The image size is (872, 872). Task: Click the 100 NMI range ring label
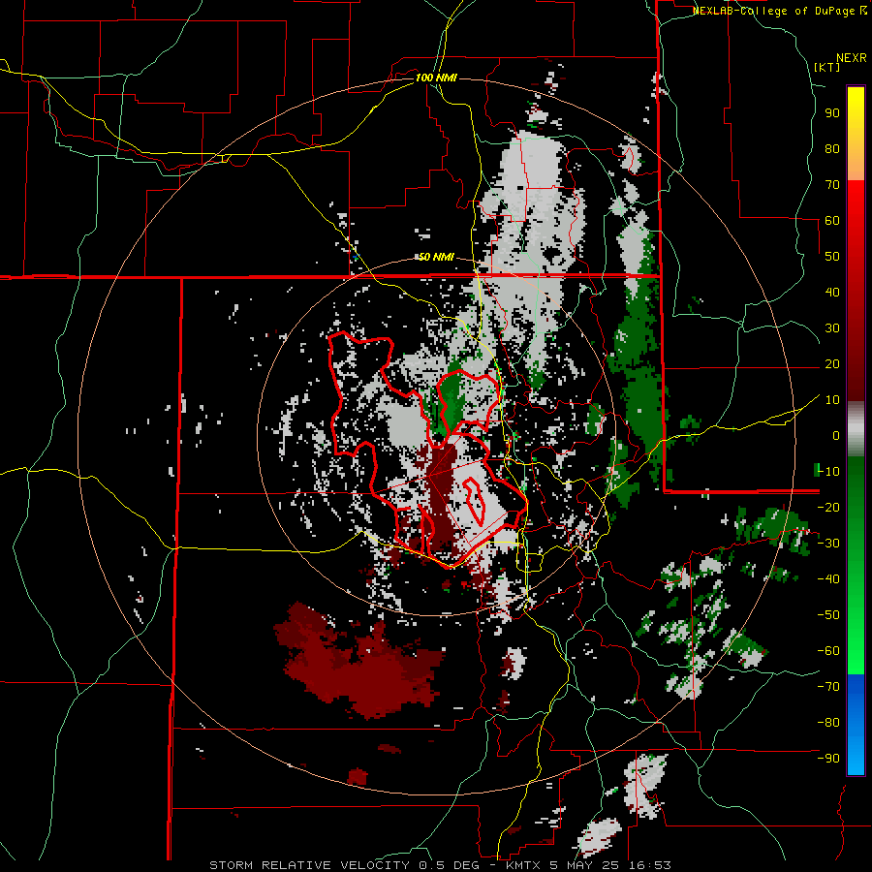tap(436, 78)
